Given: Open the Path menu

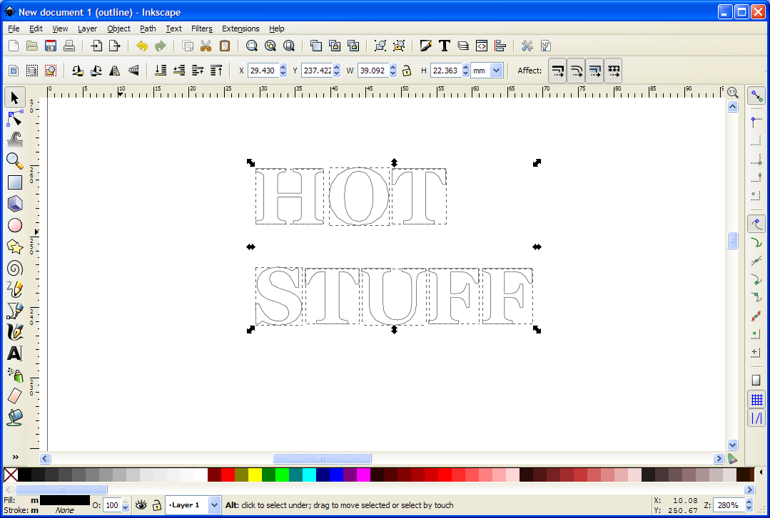Looking at the screenshot, I should [147, 29].
